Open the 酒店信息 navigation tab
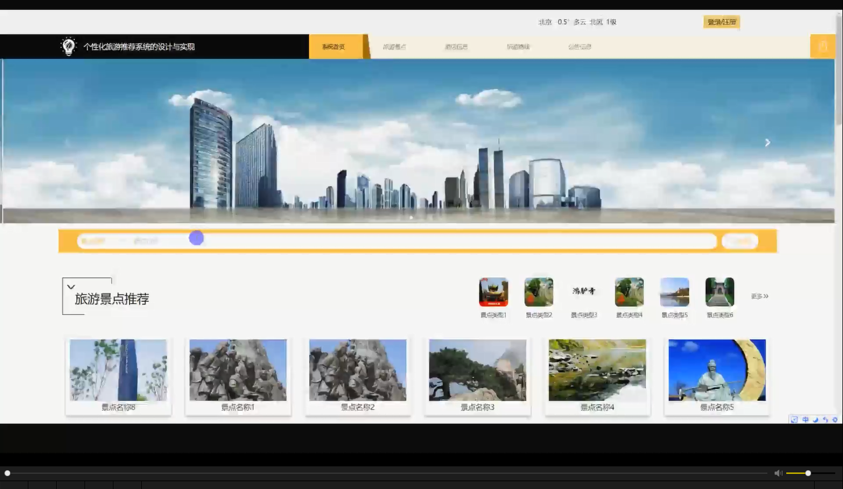 tap(456, 47)
